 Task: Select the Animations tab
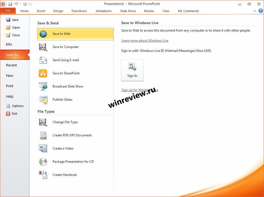(104, 11)
